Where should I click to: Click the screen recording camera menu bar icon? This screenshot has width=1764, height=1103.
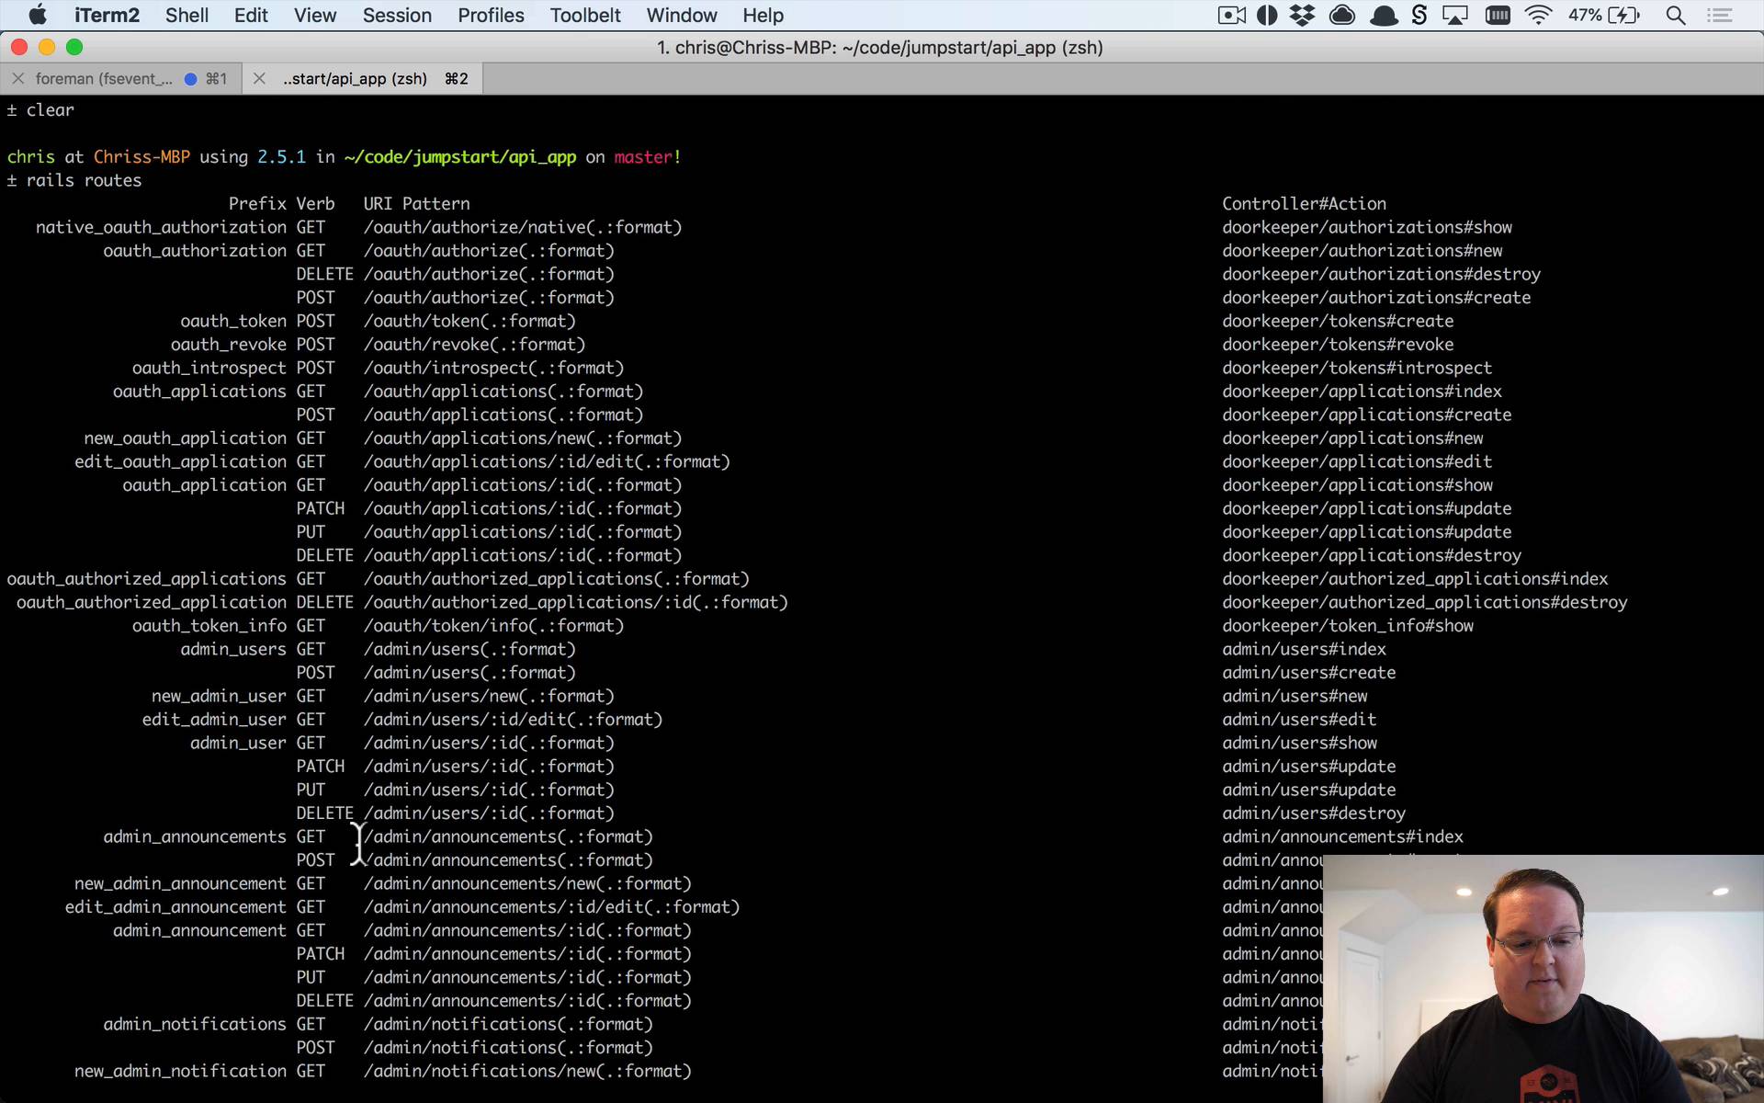click(1231, 16)
